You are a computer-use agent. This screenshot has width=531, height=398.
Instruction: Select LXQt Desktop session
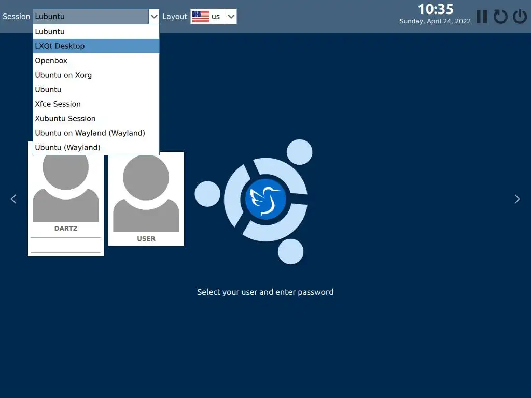[x=96, y=46]
